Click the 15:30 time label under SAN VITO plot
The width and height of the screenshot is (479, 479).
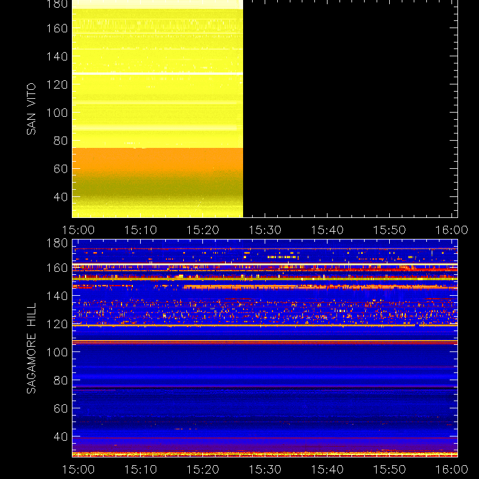(265, 230)
